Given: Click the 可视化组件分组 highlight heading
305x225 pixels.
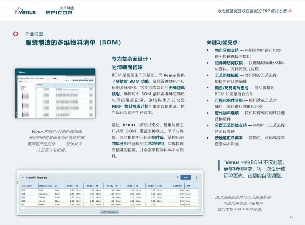Looking at the screenshot, I should click(x=229, y=100).
